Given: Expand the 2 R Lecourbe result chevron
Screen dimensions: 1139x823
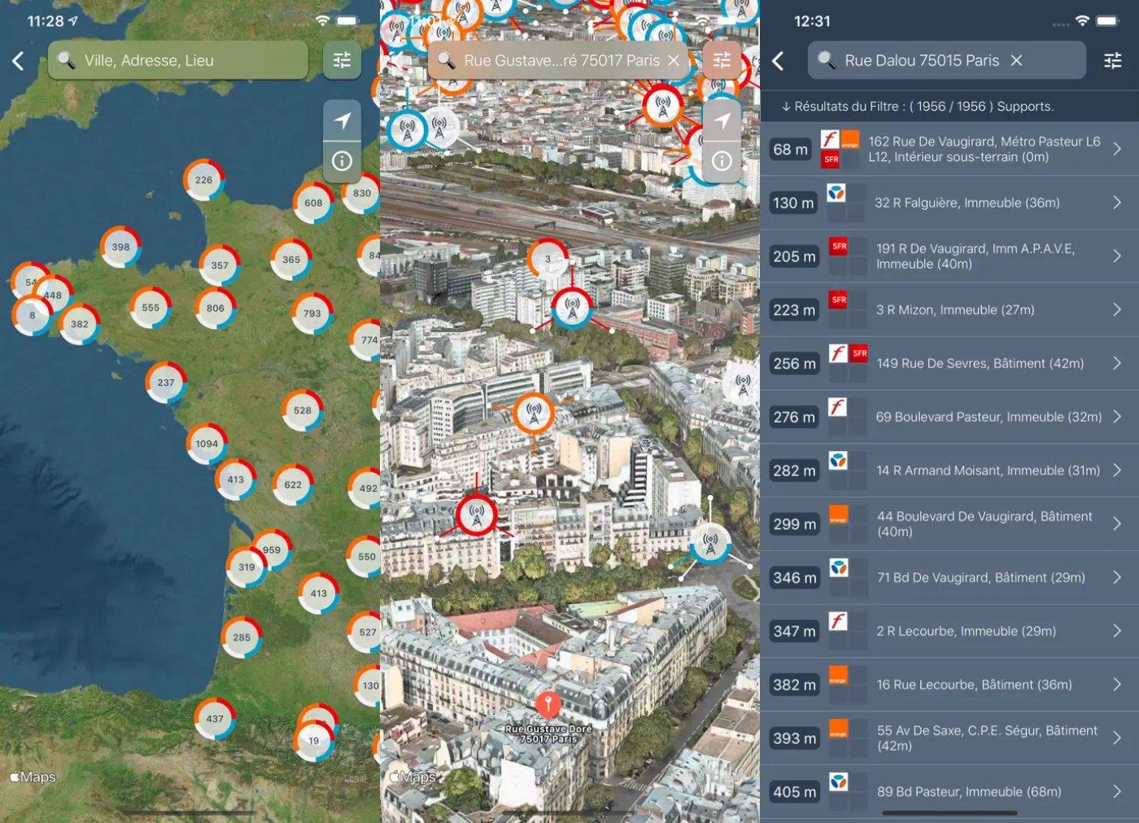Looking at the screenshot, I should point(1116,631).
